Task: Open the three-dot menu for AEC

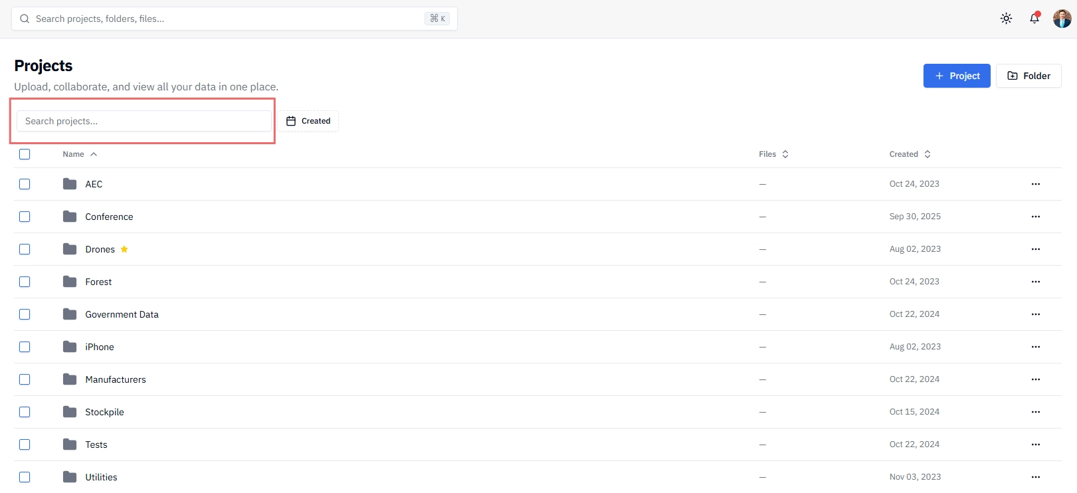Action: point(1035,184)
